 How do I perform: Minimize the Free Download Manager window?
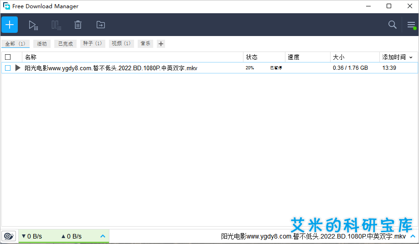[368, 6]
